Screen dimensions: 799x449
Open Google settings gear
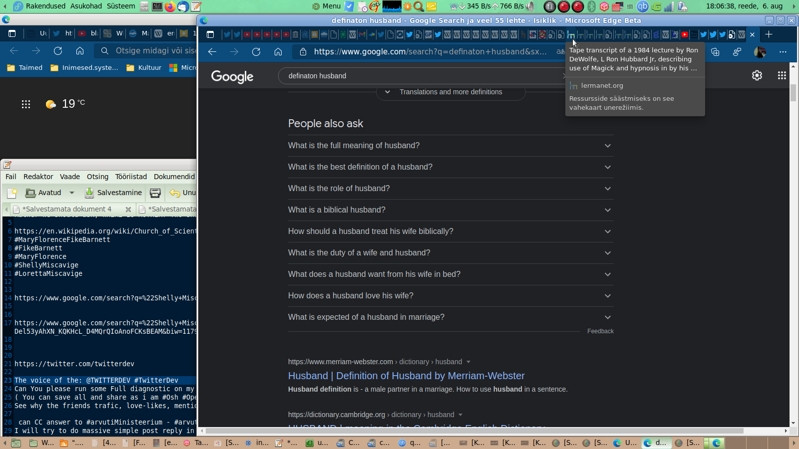(x=757, y=75)
